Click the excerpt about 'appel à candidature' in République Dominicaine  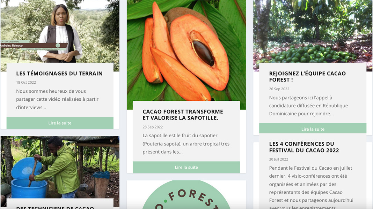coord(308,106)
